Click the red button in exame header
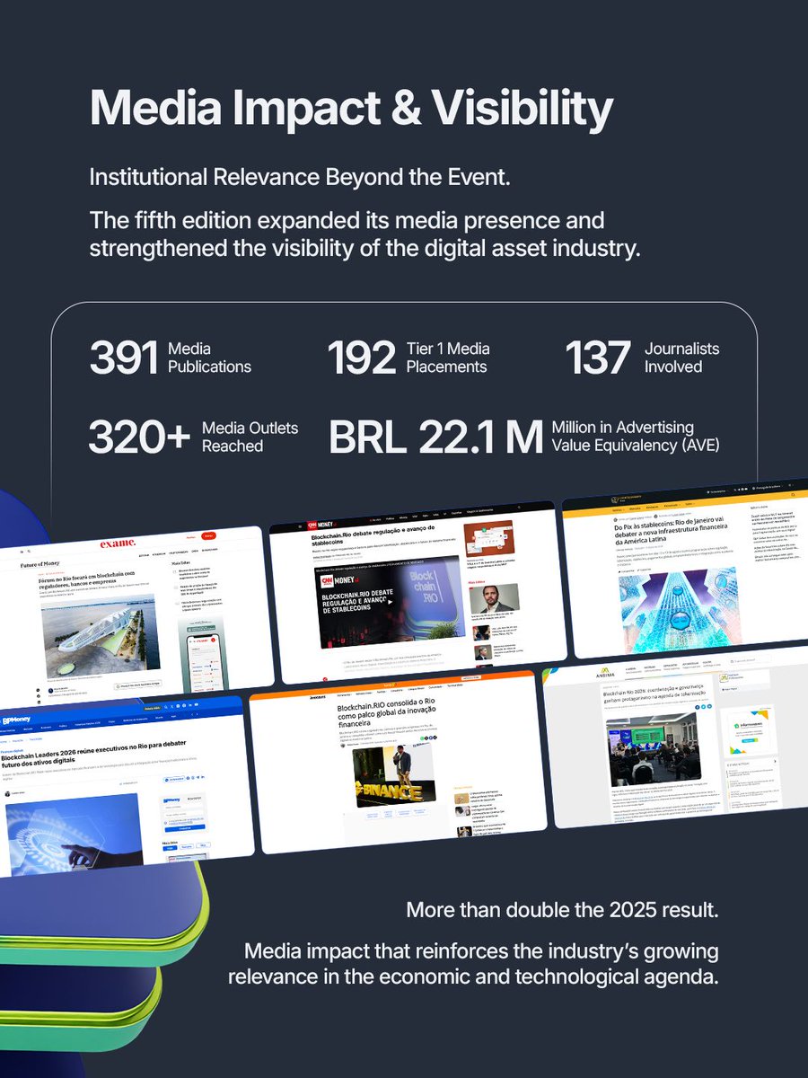 pos(208,536)
